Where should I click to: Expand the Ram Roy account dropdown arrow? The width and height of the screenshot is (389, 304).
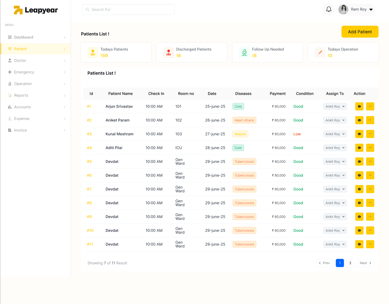[371, 10]
